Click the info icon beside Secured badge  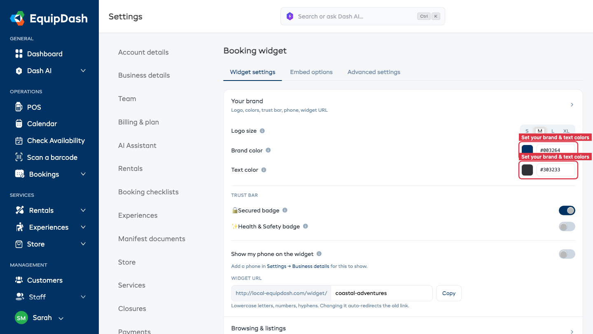point(285,210)
